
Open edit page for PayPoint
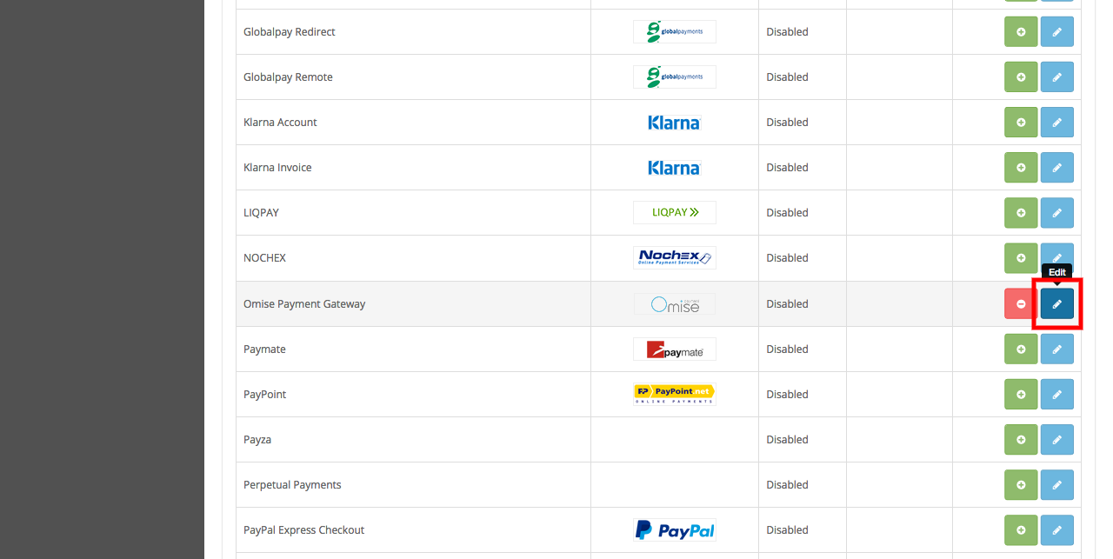1056,395
